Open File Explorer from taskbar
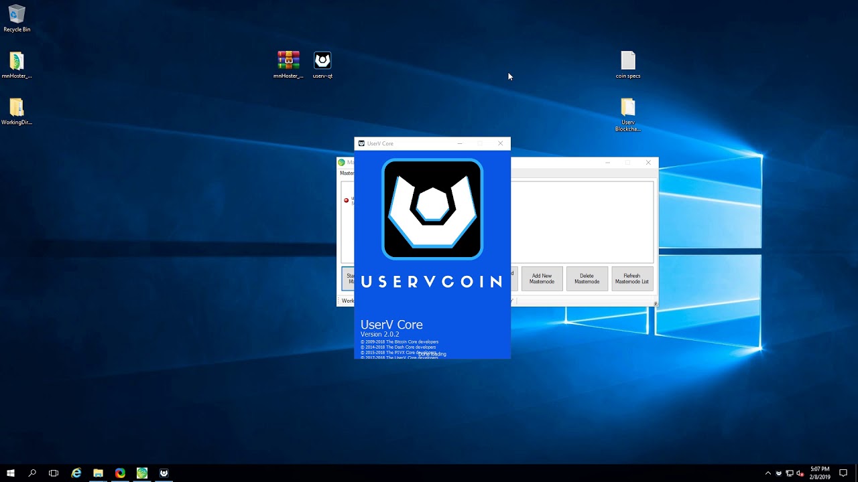The image size is (858, 482). 98,473
